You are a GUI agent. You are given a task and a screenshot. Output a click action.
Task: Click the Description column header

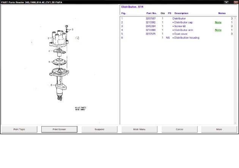click(x=181, y=13)
